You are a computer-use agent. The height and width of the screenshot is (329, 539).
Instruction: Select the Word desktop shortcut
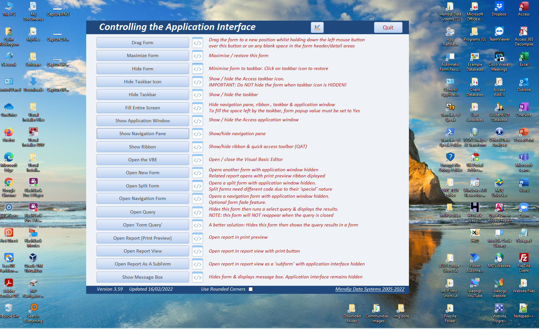(524, 185)
